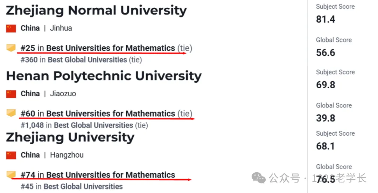Select the Global Score value 56.6
Screen dimensions: 378x193
click(325, 53)
